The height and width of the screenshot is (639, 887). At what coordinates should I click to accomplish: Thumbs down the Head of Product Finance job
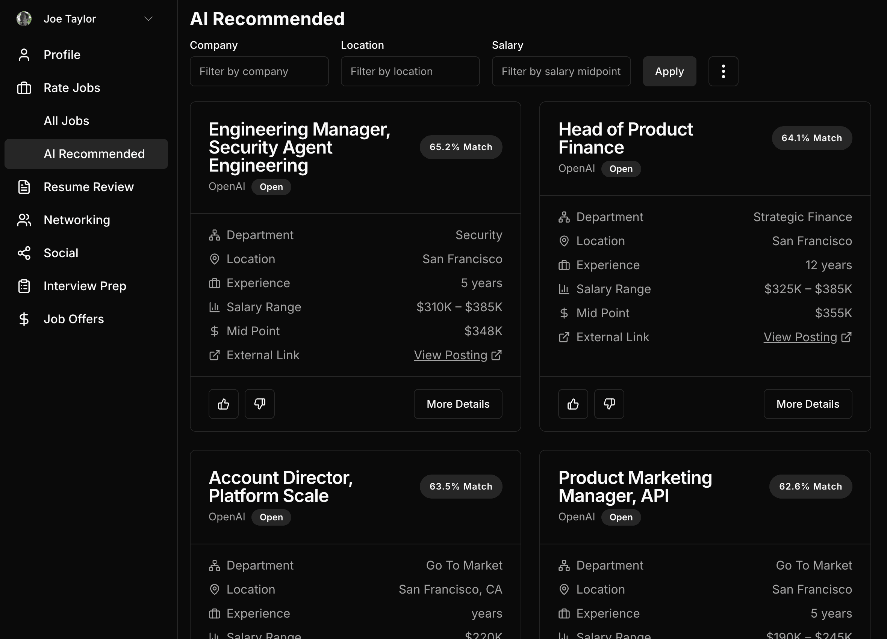click(609, 404)
